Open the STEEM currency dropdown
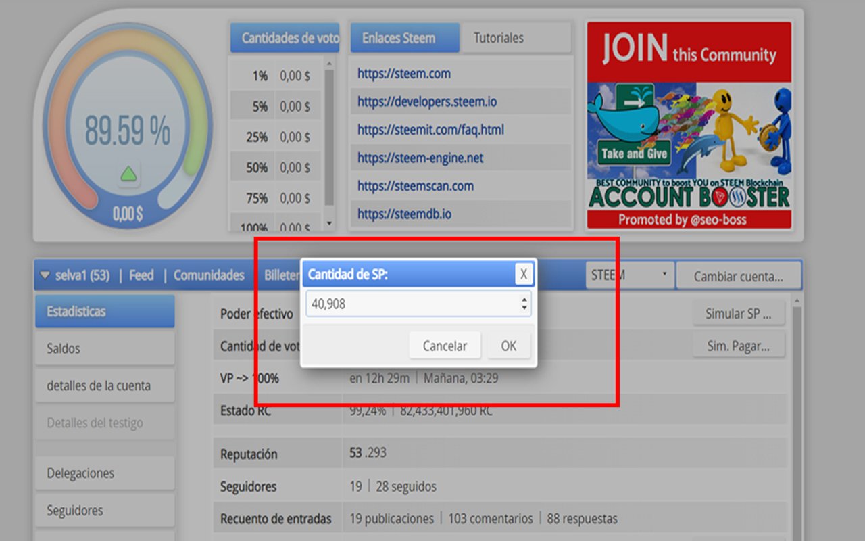Image resolution: width=865 pixels, height=541 pixels. 629,275
